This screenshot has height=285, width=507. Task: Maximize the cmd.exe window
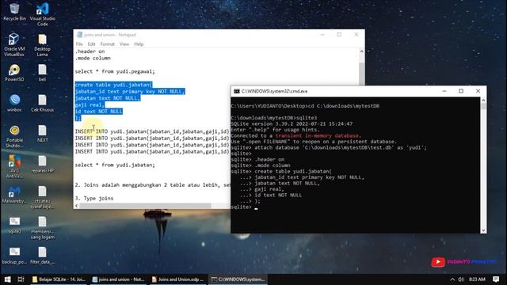click(461, 91)
